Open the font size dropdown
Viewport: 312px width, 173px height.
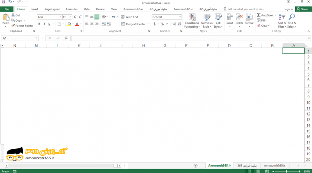click(70, 17)
